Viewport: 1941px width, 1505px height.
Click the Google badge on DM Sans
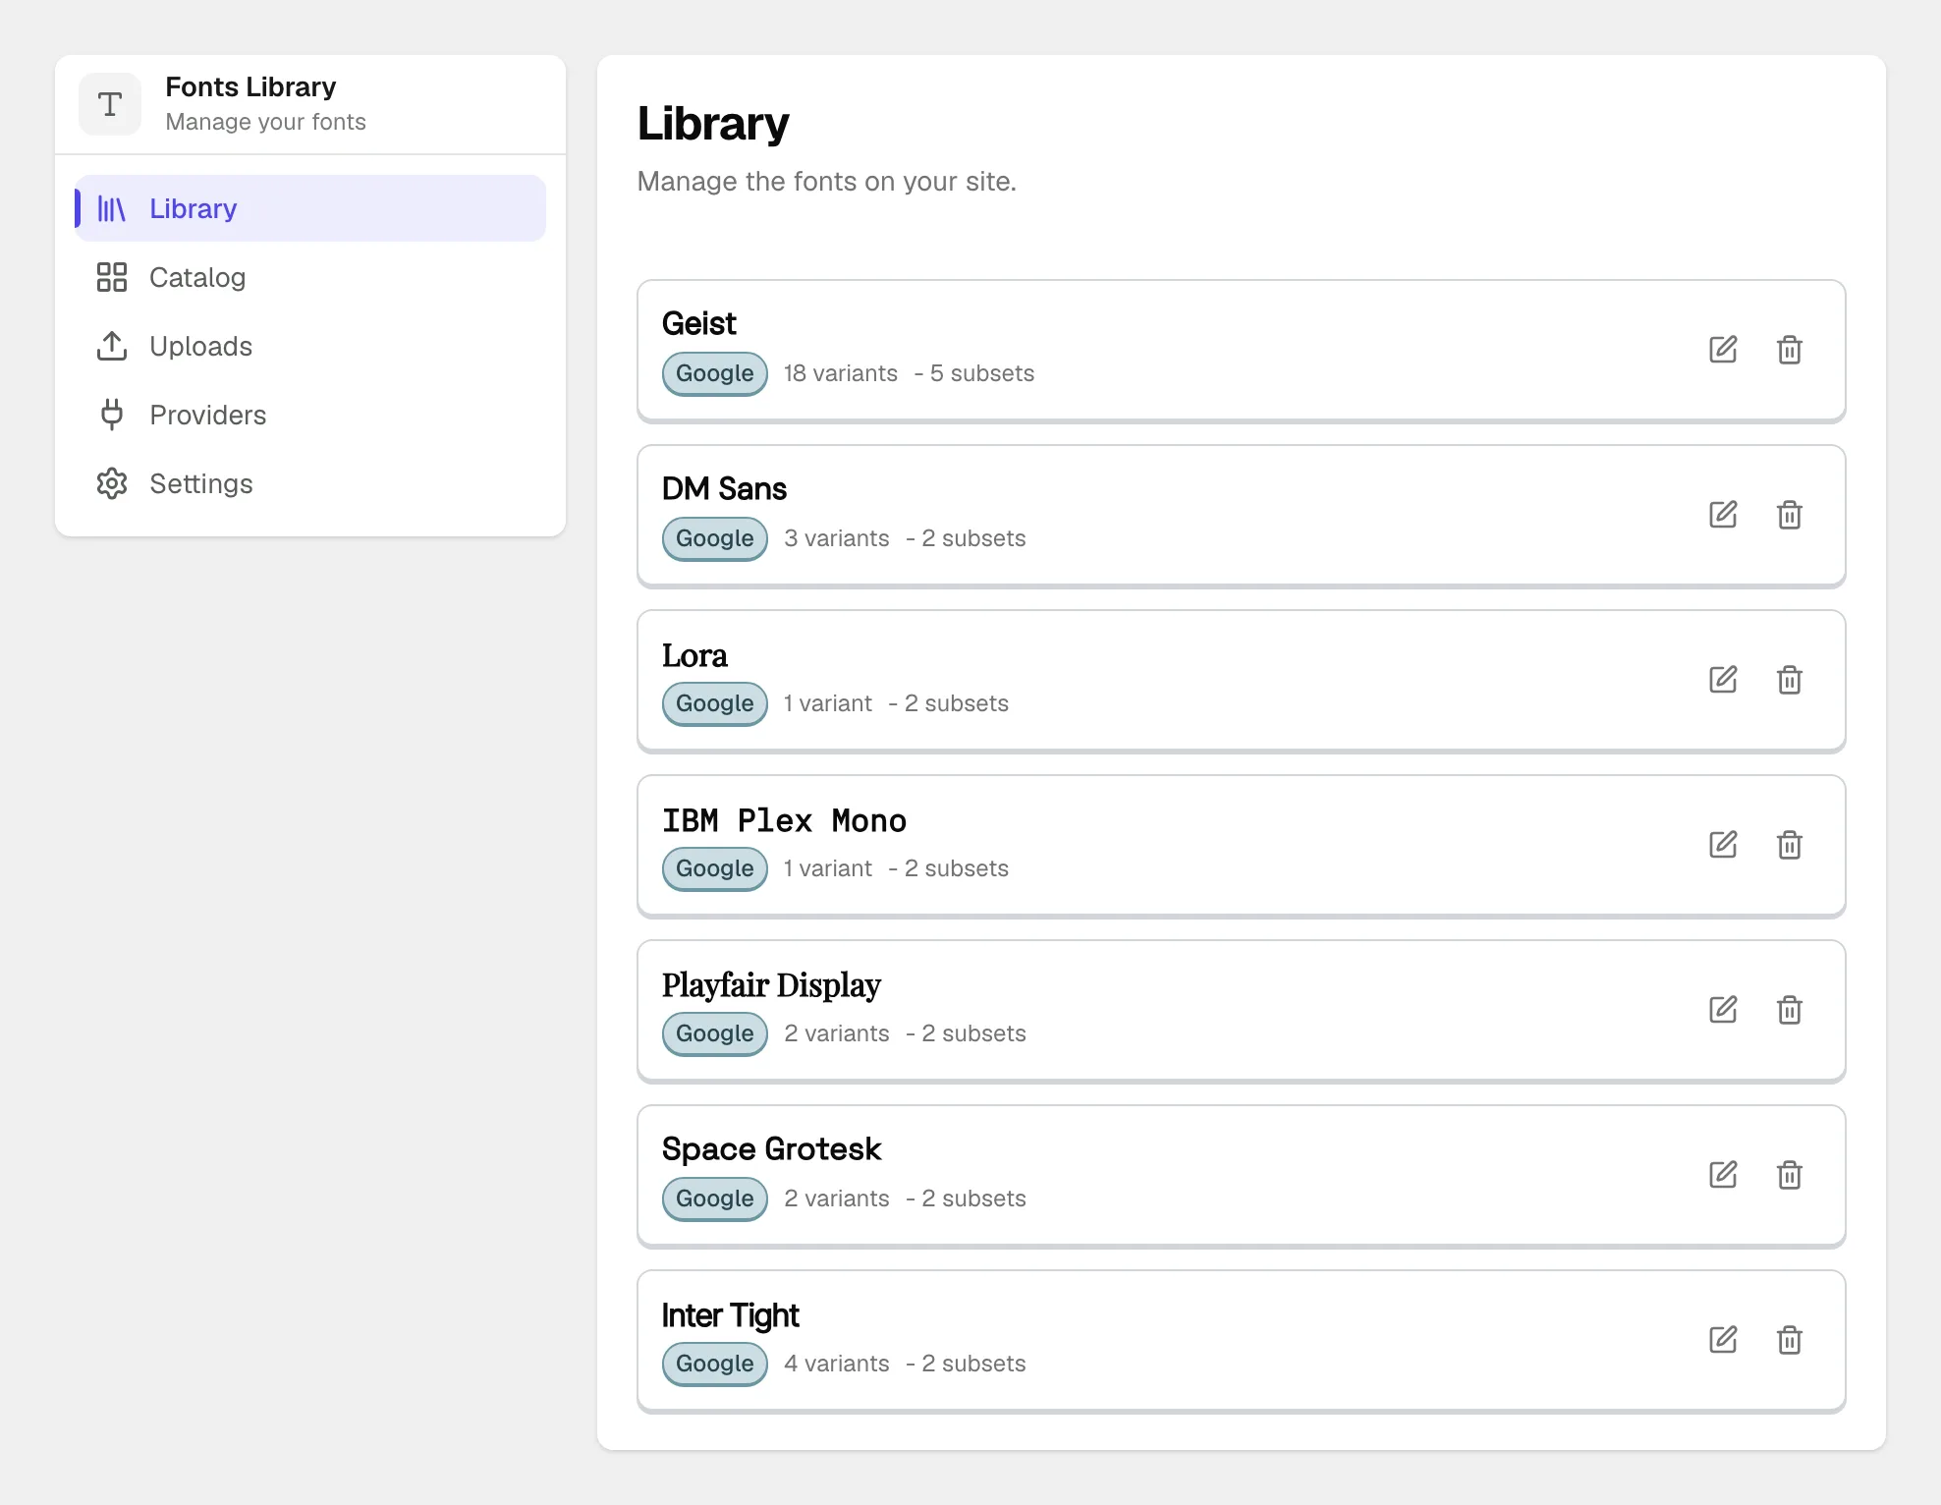coord(715,538)
